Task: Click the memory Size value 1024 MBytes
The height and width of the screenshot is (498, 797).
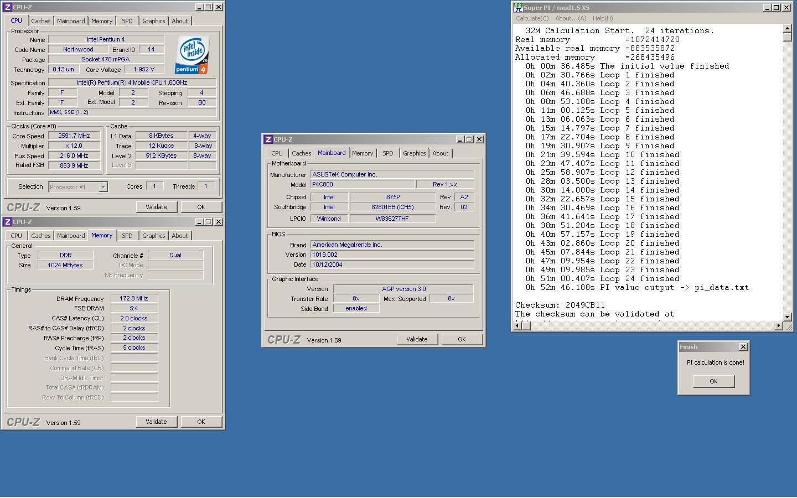Action: tap(65, 265)
